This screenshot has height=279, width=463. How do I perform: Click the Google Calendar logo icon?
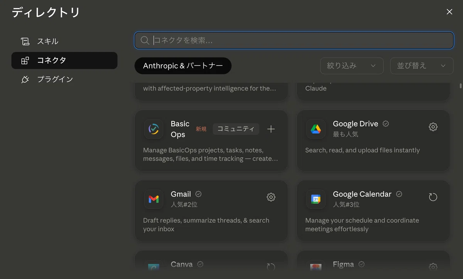pos(316,199)
